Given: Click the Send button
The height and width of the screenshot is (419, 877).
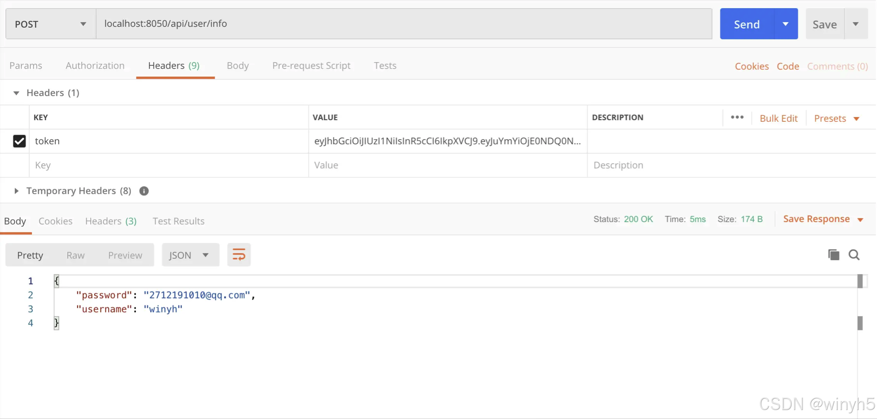Looking at the screenshot, I should 747,24.
